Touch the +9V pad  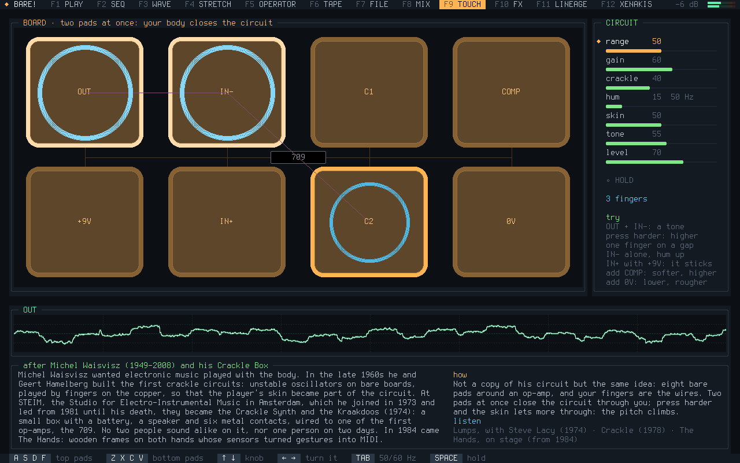click(x=84, y=222)
